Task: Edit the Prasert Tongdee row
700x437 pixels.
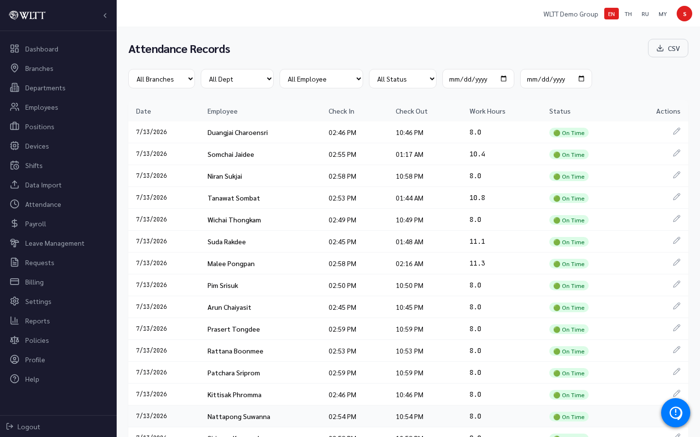Action: 677,328
